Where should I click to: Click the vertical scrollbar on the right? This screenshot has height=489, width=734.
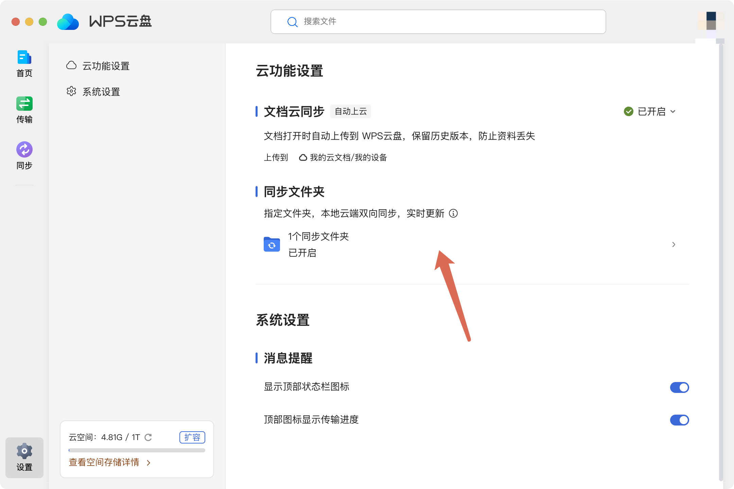(x=721, y=261)
